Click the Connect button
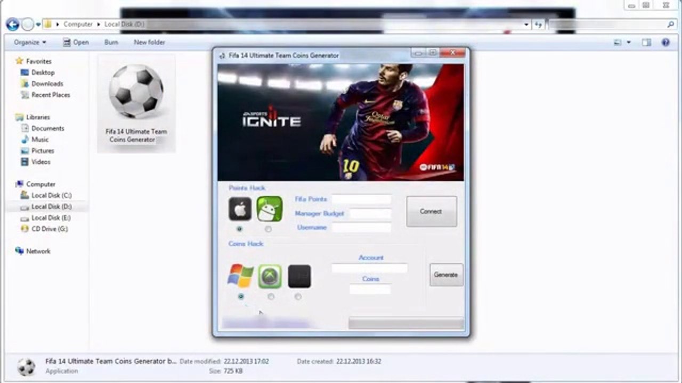682x383 pixels. pyautogui.click(x=431, y=211)
